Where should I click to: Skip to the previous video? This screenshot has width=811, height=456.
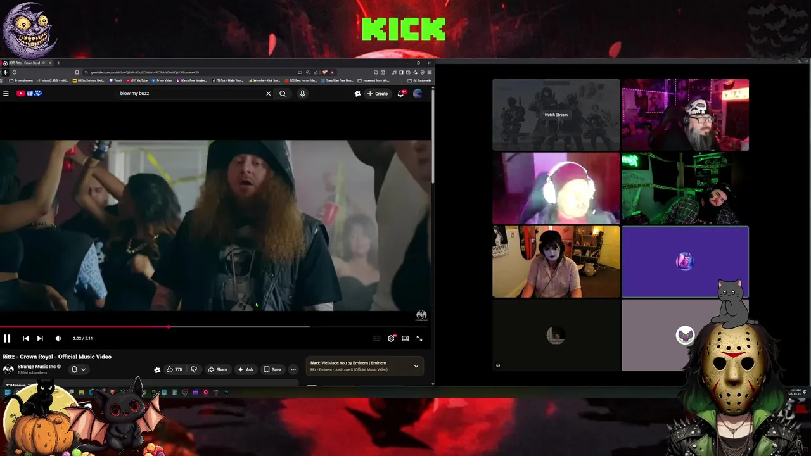pos(25,339)
